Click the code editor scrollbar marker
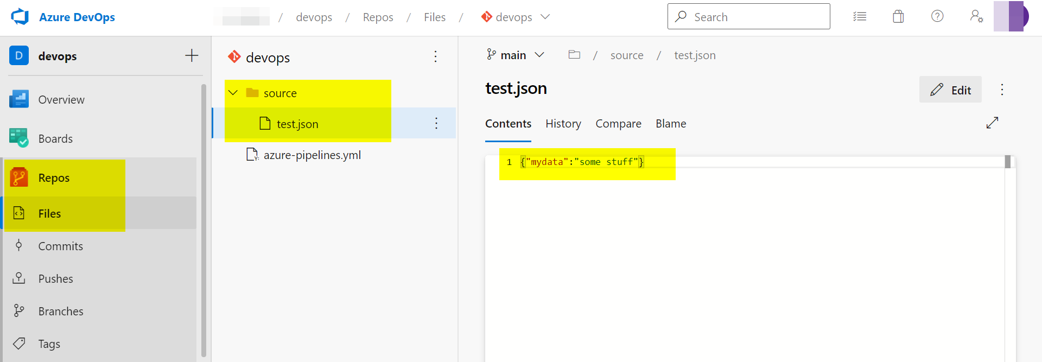1042x362 pixels. 1008,162
